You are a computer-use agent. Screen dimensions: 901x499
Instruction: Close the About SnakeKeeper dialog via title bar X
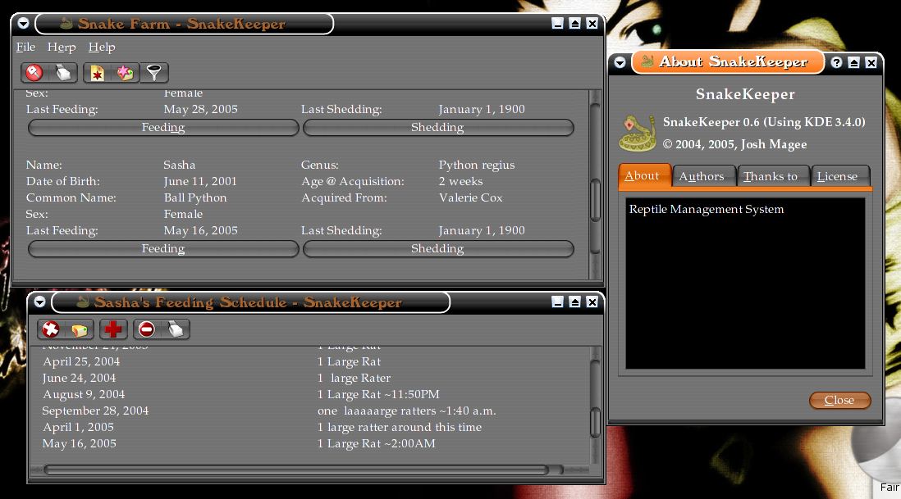871,62
